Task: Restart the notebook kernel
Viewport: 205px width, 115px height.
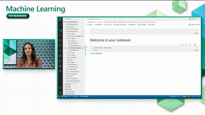Action: (x=132, y=25)
